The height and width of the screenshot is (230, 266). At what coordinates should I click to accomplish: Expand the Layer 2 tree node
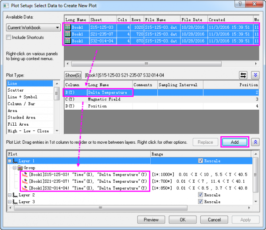(10, 195)
